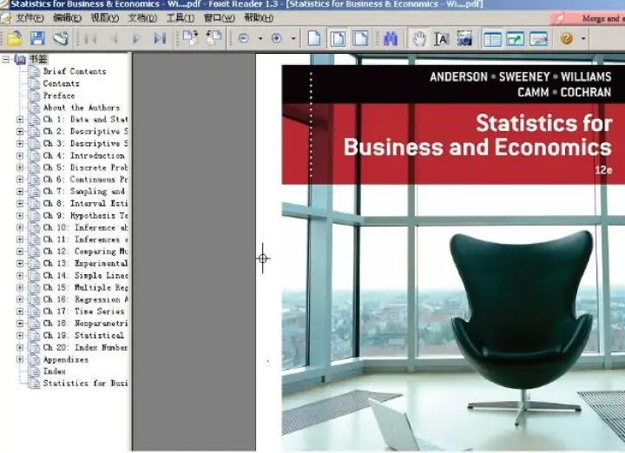625x453 pixels.
Task: Open the 文档(D) menu
Action: (x=142, y=18)
